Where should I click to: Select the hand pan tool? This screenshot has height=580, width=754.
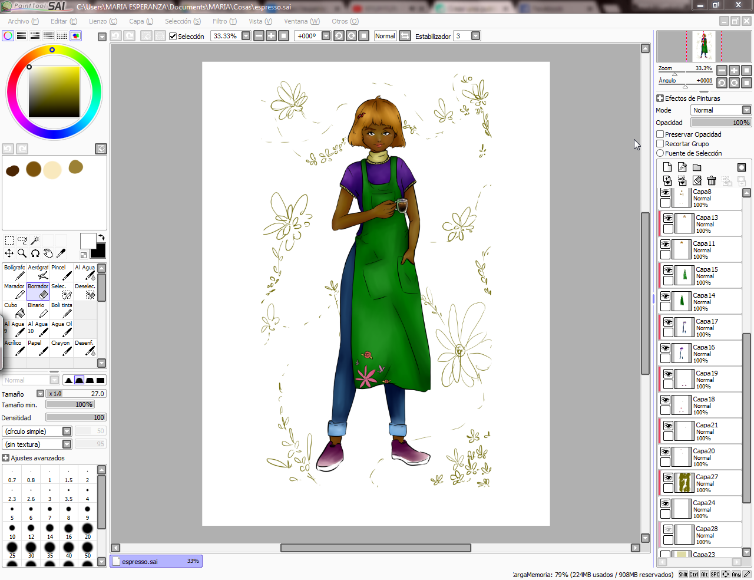(48, 253)
